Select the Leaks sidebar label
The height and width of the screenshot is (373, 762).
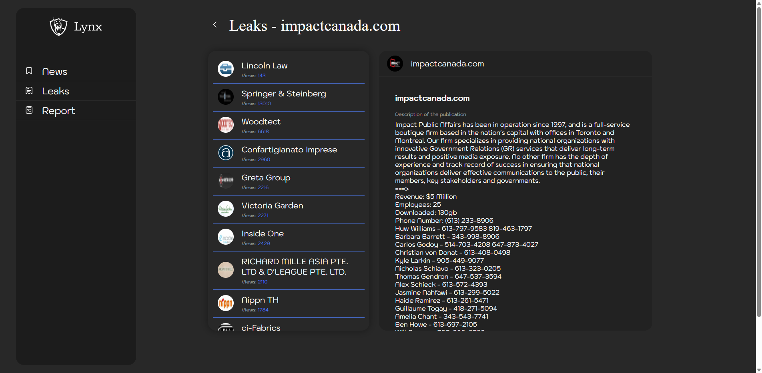56,91
